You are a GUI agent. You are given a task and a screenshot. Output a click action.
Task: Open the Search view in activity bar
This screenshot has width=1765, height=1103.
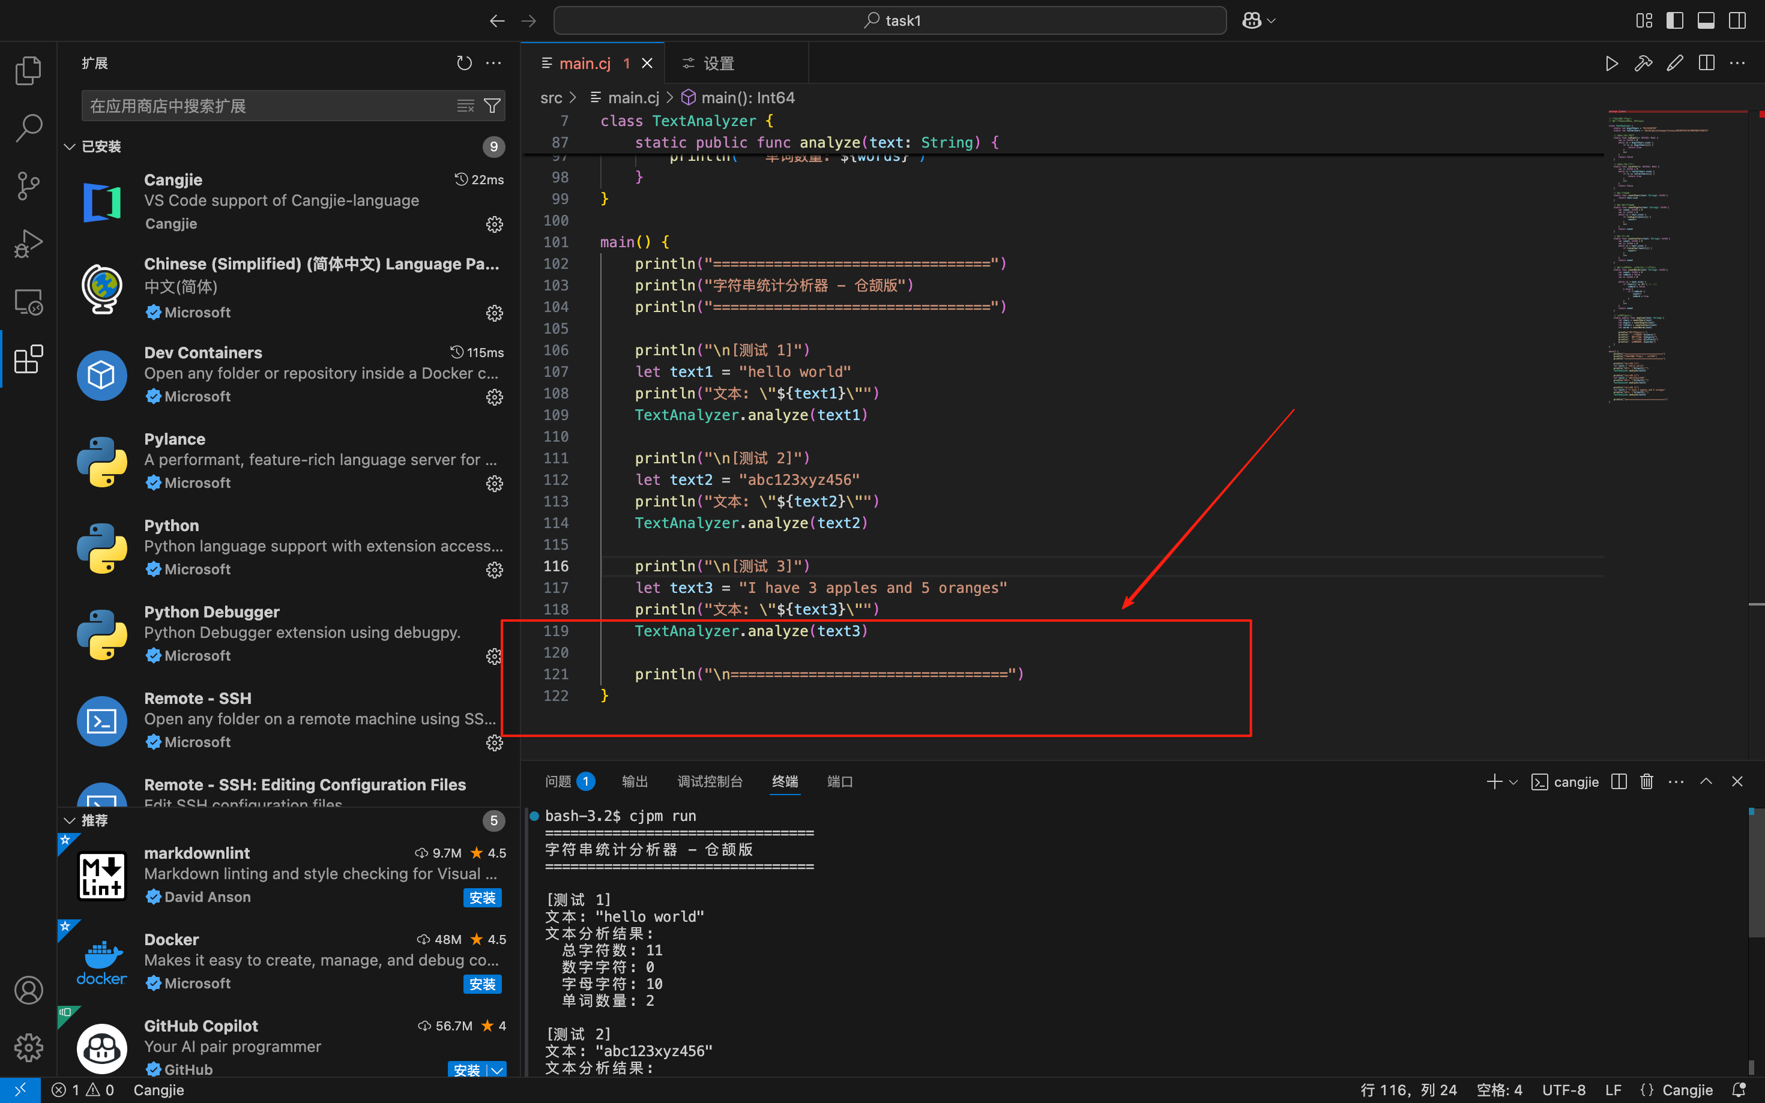[28, 128]
